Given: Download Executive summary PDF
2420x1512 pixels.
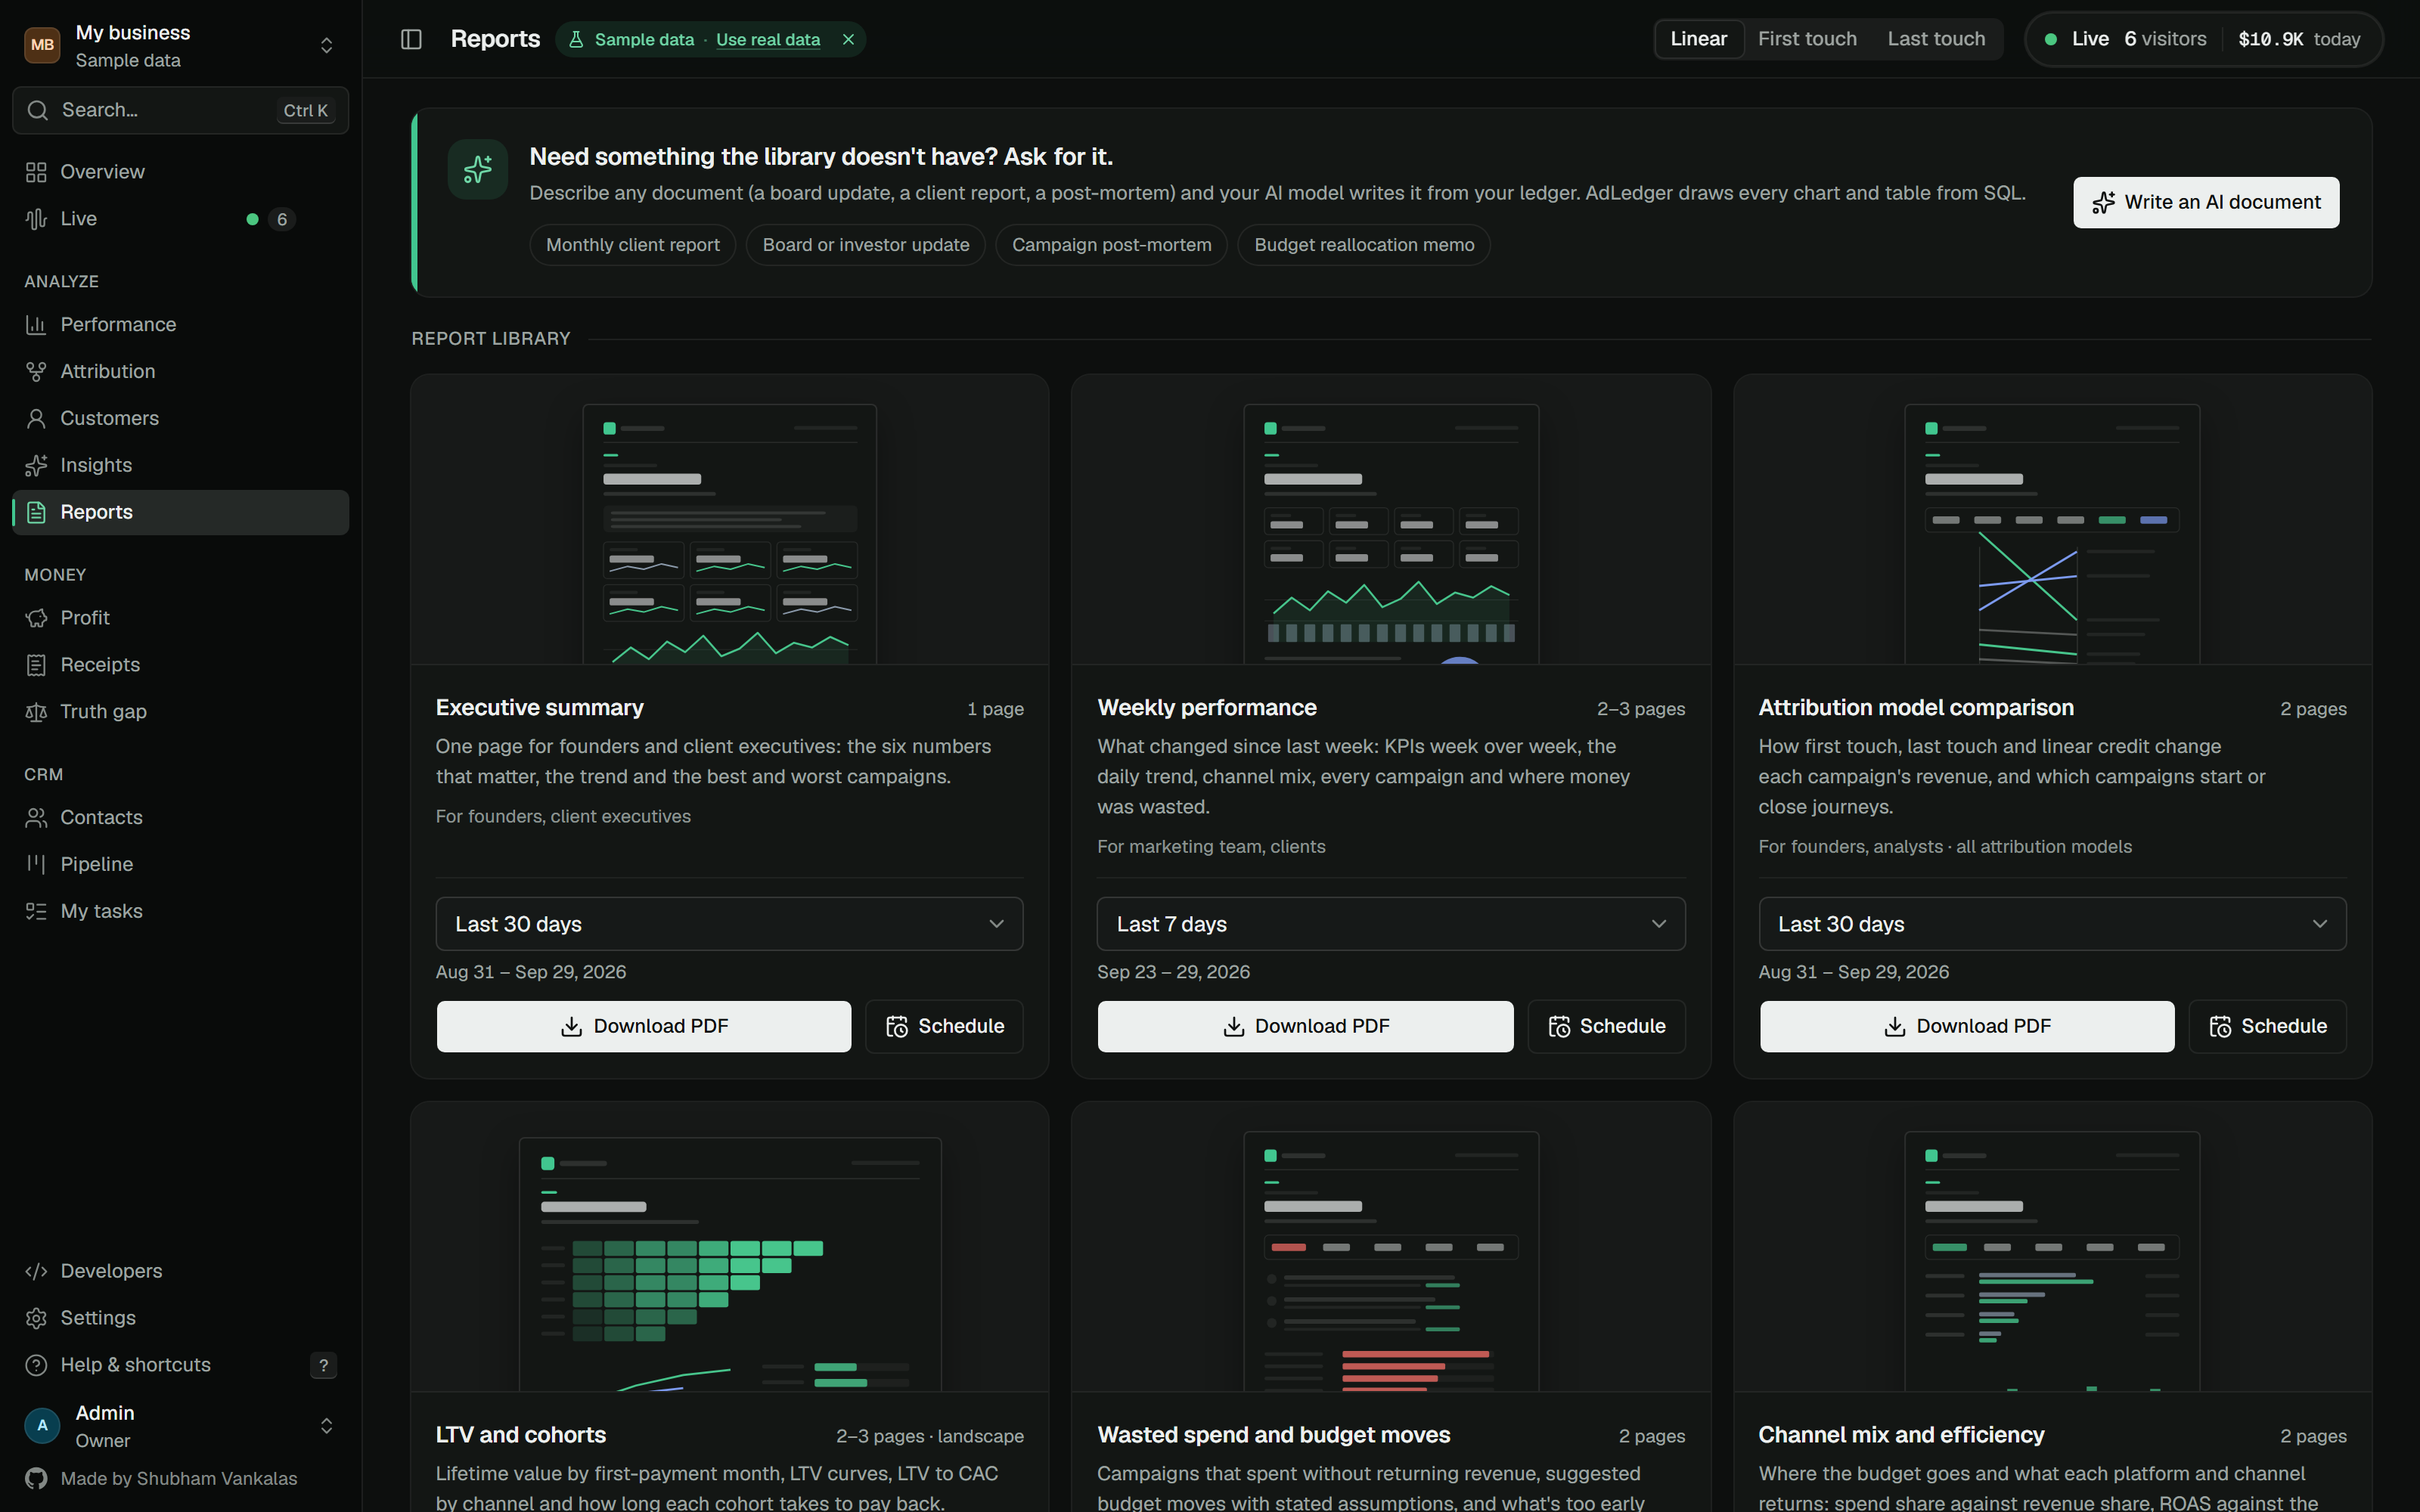Looking at the screenshot, I should 643,1027.
